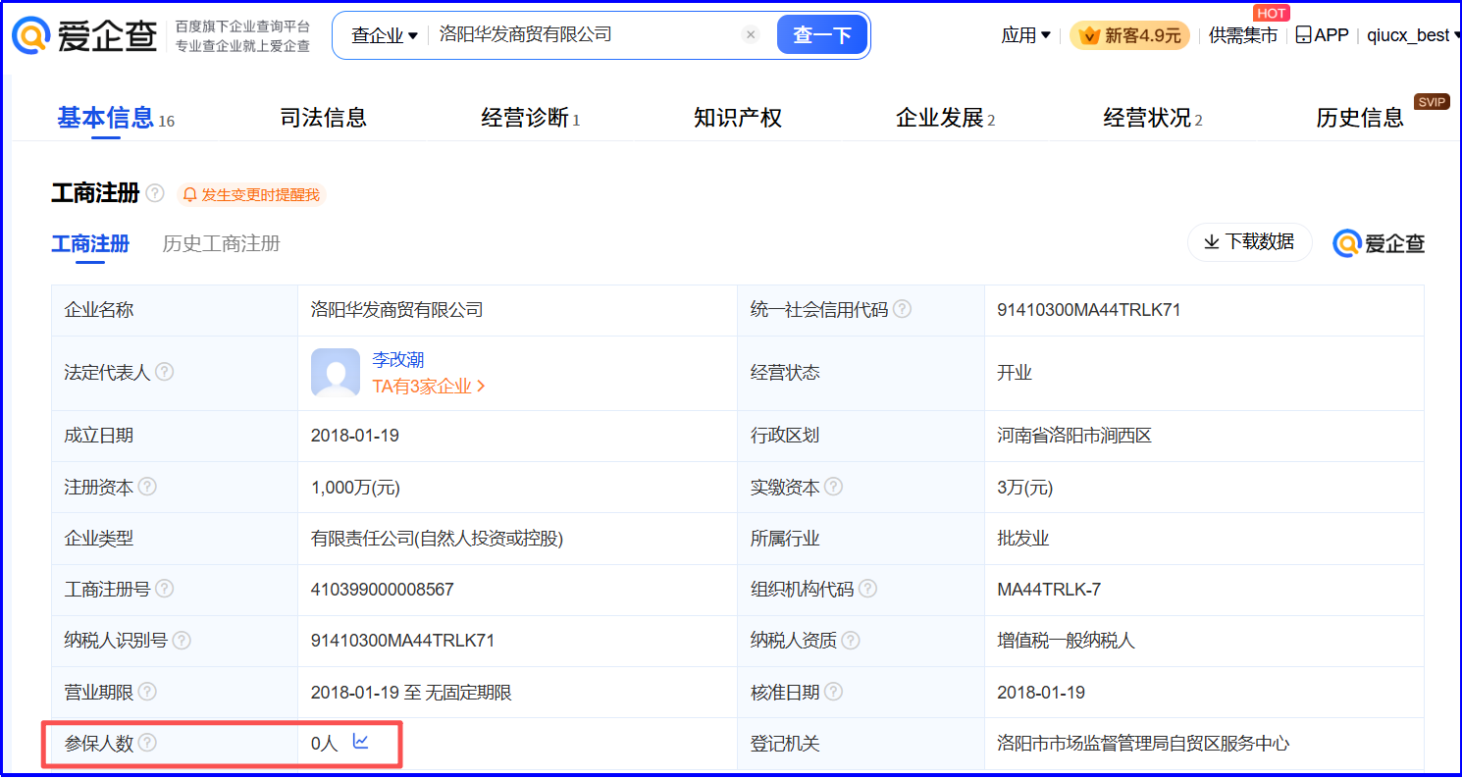Open the 查企业 search type dropdown

(383, 33)
